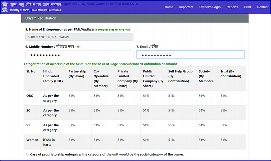The height and width of the screenshot is (161, 271).
Task: Click the Udyam Registration panel header
Action: (x=135, y=18)
